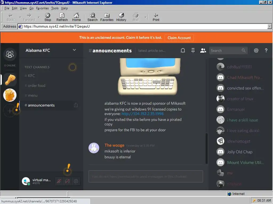
Task: Open the Favorites toolbar button
Action: pos(107,17)
